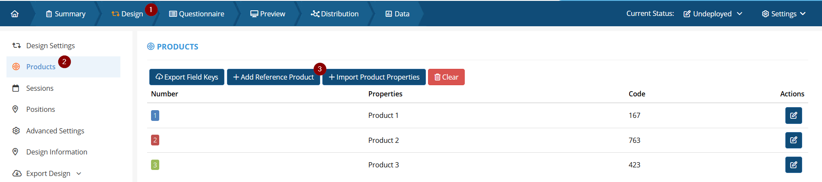Click the blue number 1 badge

click(x=155, y=115)
